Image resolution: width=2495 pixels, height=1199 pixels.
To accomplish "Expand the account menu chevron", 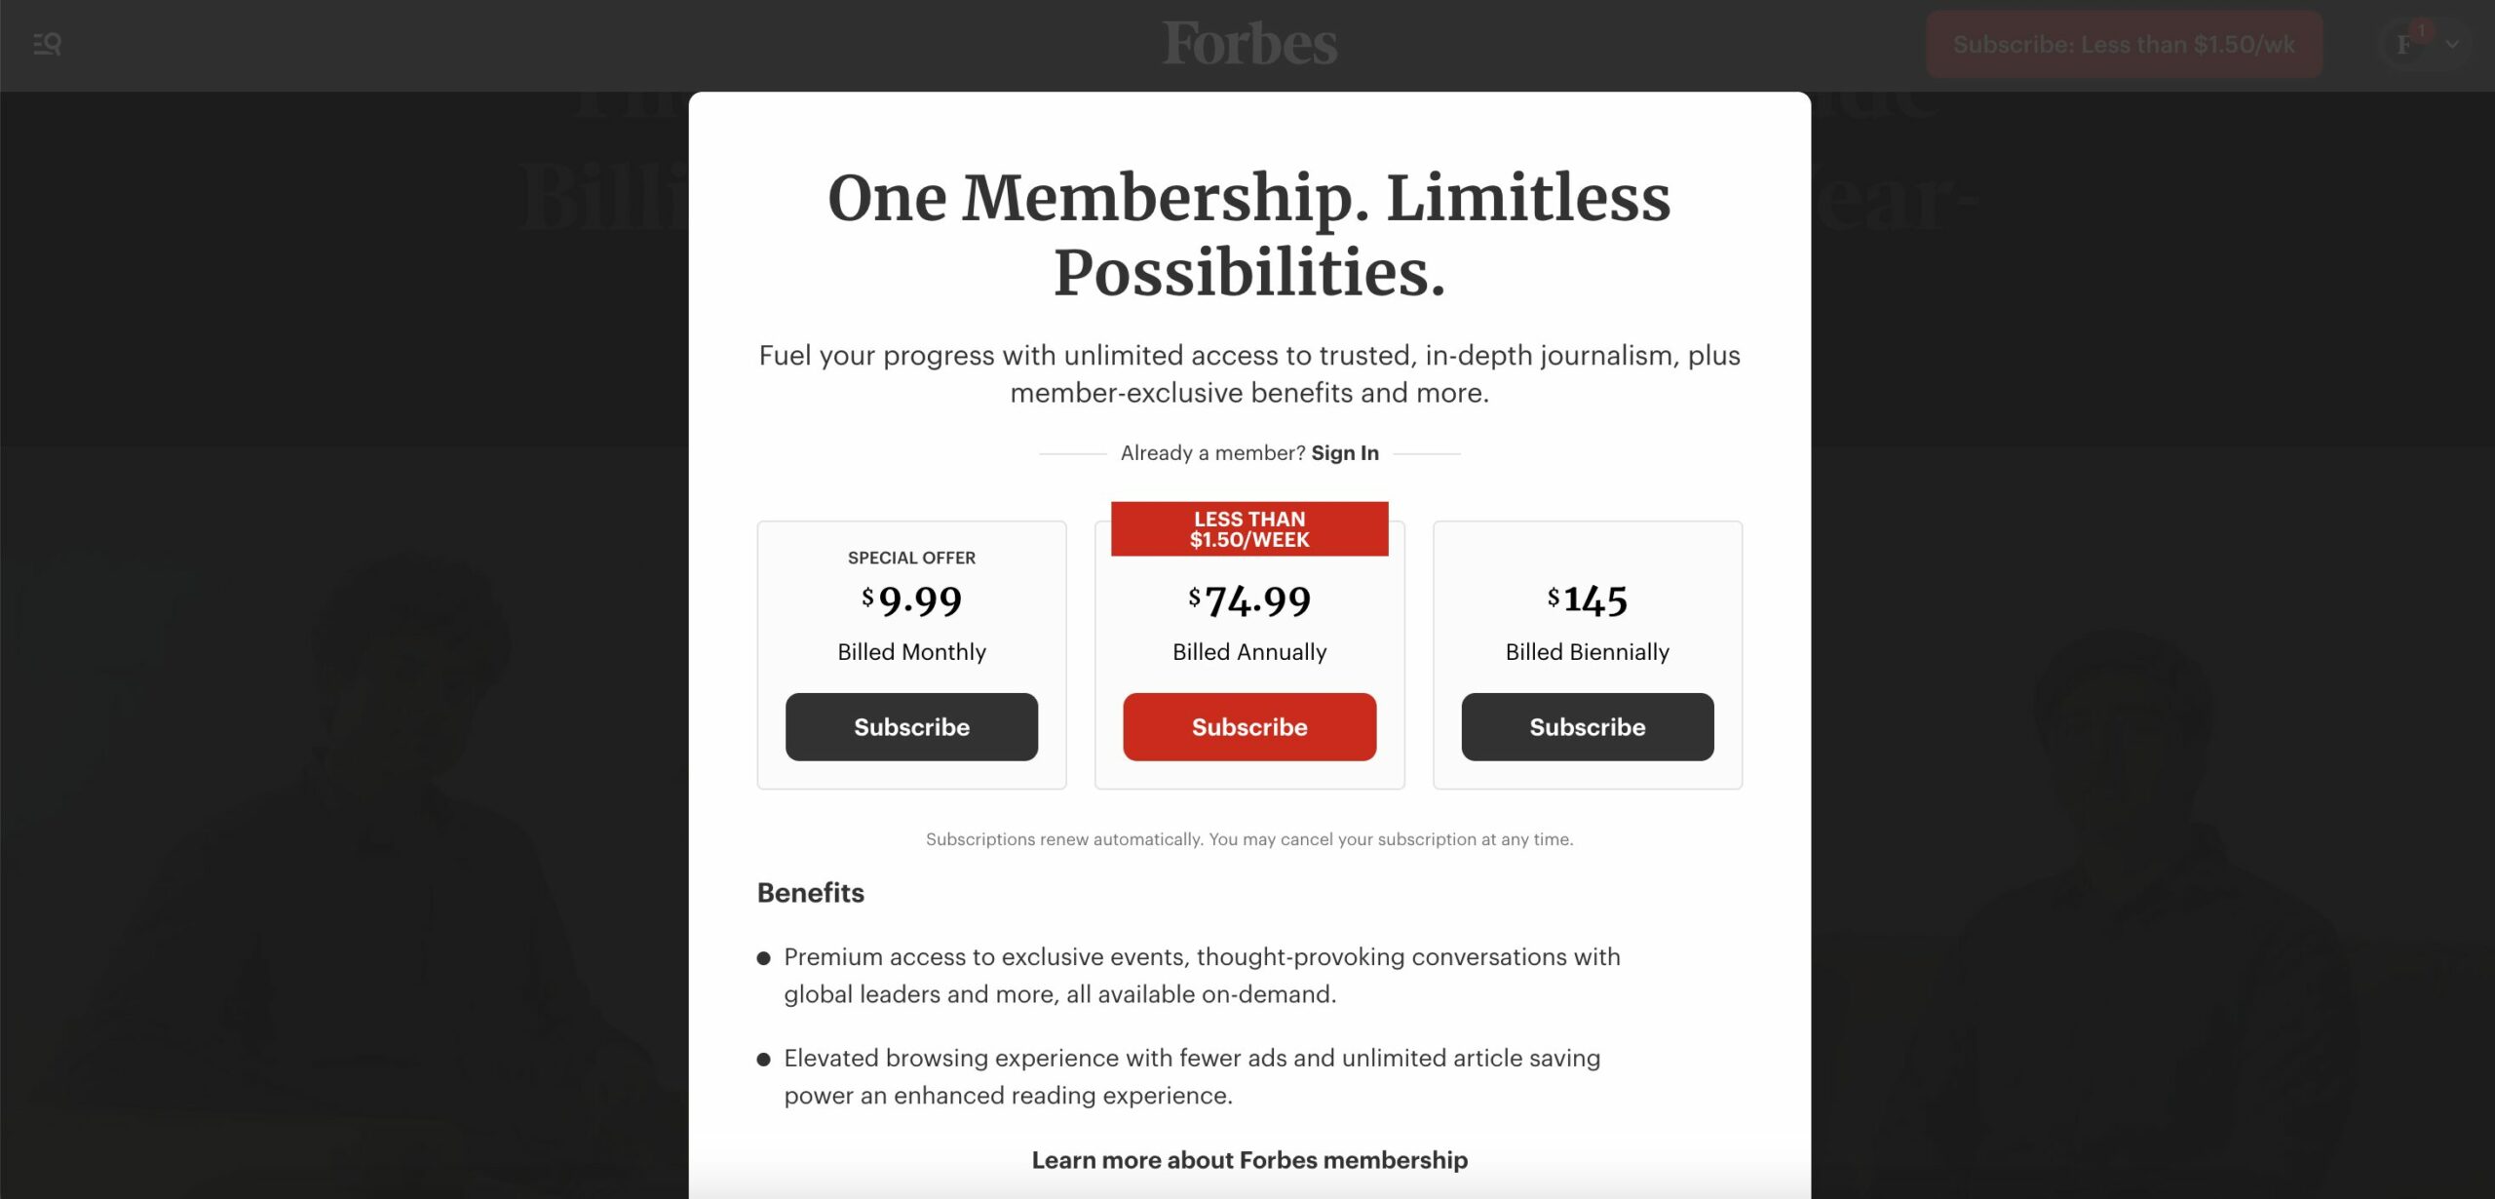I will pos(2452,45).
